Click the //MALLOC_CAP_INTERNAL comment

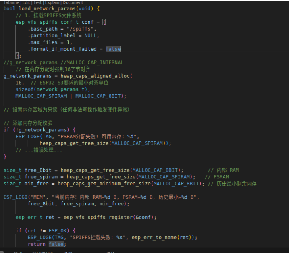[x=92, y=62]
